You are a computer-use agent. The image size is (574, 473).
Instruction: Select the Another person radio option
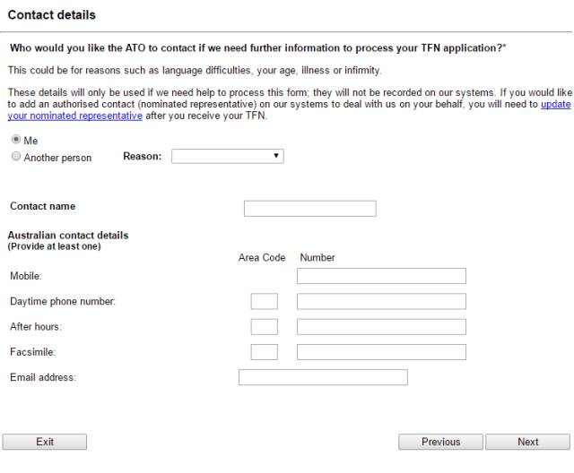coord(16,157)
